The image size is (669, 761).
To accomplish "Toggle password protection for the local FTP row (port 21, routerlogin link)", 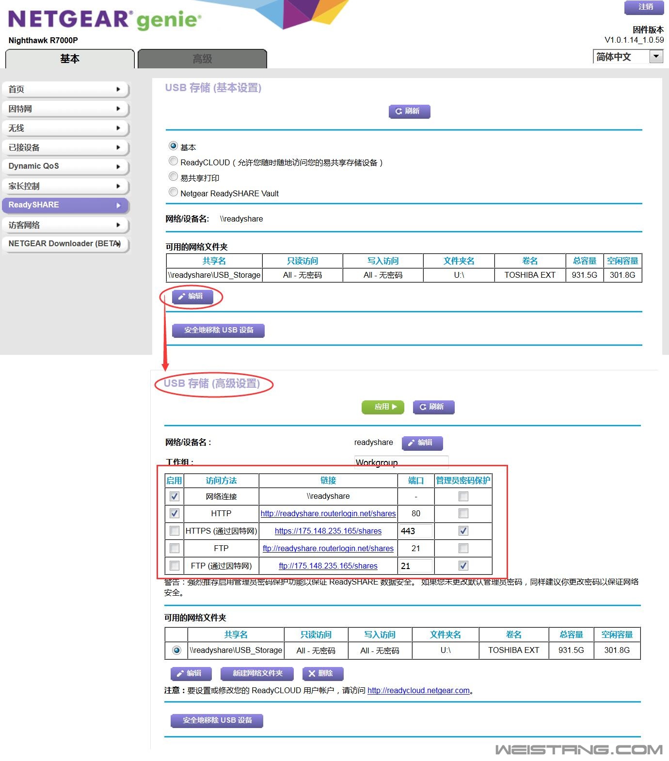I will pyautogui.click(x=463, y=548).
